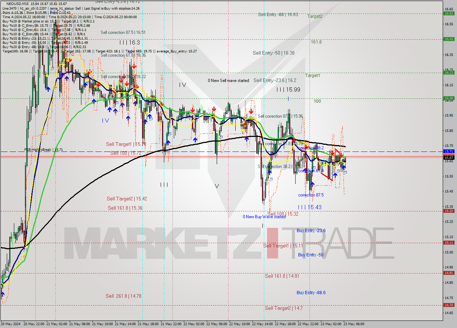Click '0 New Buy Wave started' annotation
This screenshot has height=328, width=457.
click(x=264, y=217)
